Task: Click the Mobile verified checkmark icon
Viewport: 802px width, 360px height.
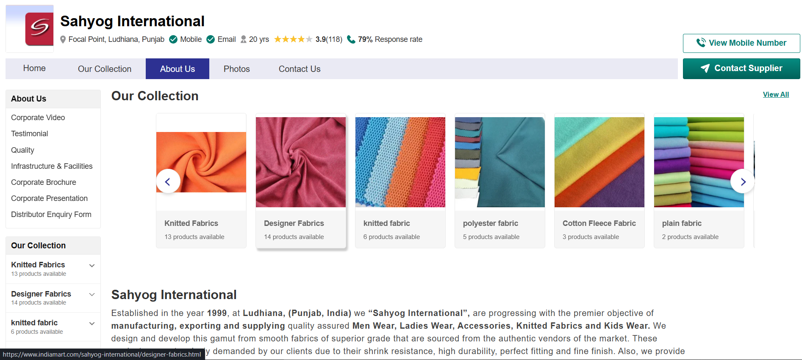Action: (x=173, y=39)
